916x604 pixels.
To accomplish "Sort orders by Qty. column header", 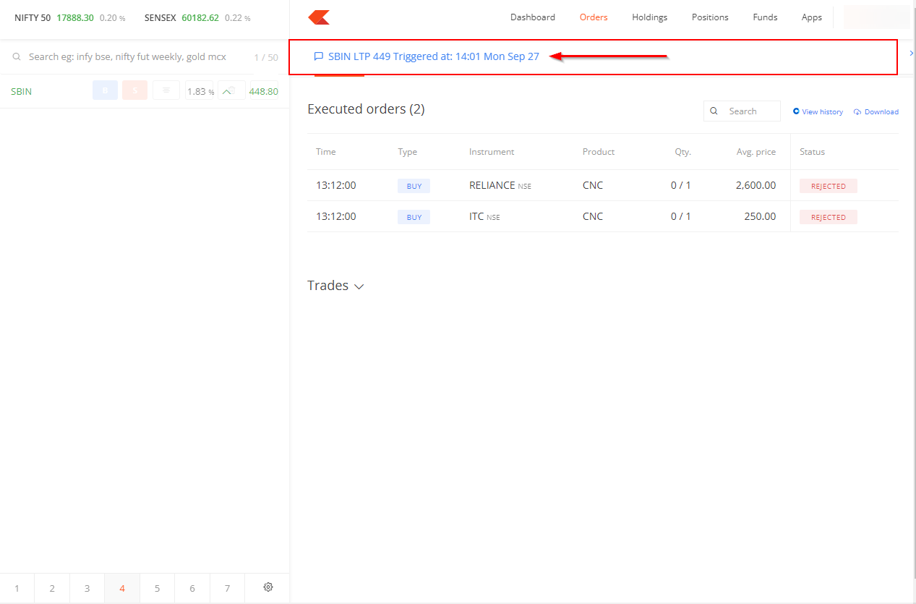I will pos(683,152).
